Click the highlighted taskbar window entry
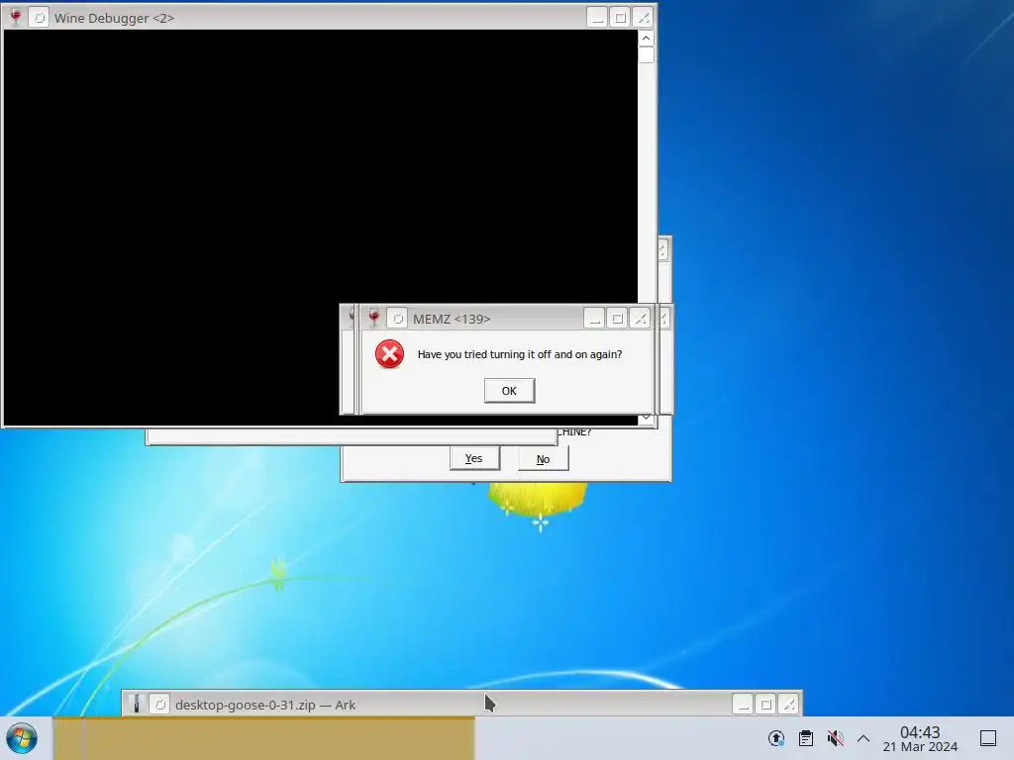The width and height of the screenshot is (1014, 760). [x=263, y=738]
